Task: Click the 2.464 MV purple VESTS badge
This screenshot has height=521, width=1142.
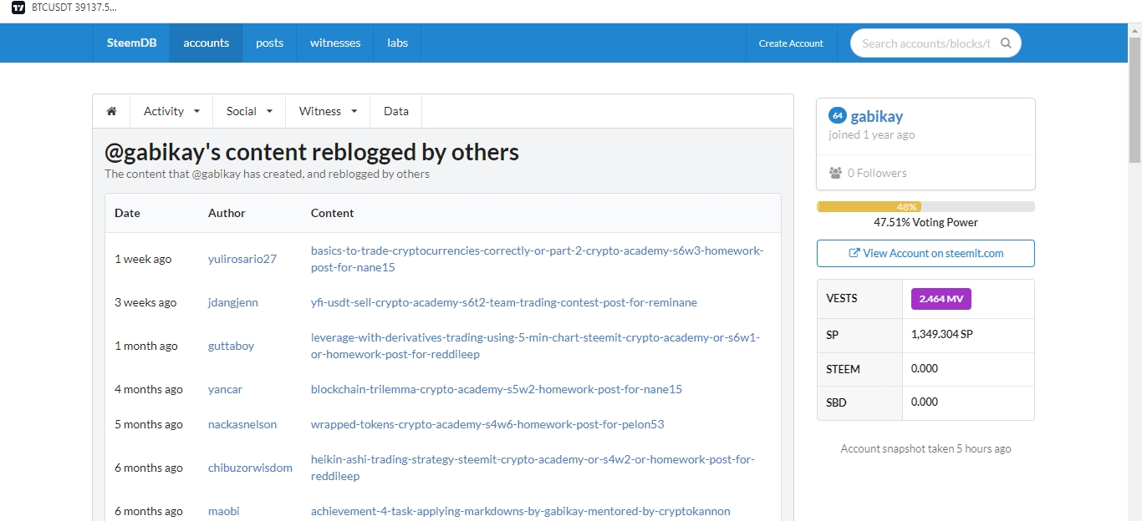Action: (941, 298)
